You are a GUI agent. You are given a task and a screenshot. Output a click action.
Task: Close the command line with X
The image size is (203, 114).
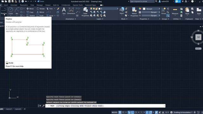tap(40, 106)
